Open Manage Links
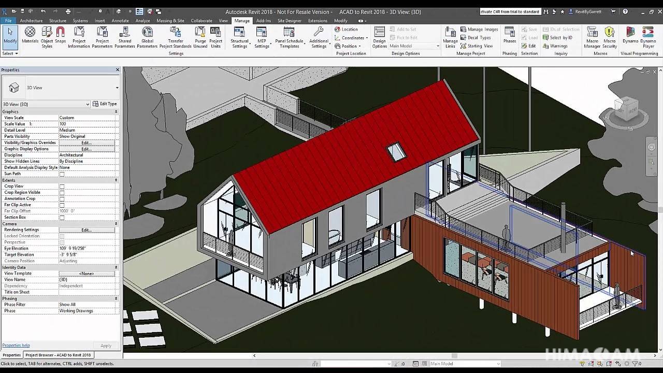 click(x=450, y=37)
